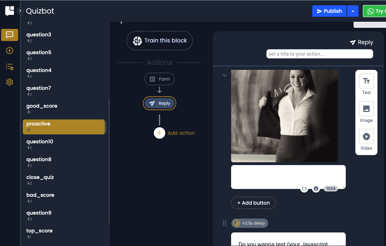This screenshot has width=386, height=246.
Task: Focus the action title input field
Action: pos(319,54)
